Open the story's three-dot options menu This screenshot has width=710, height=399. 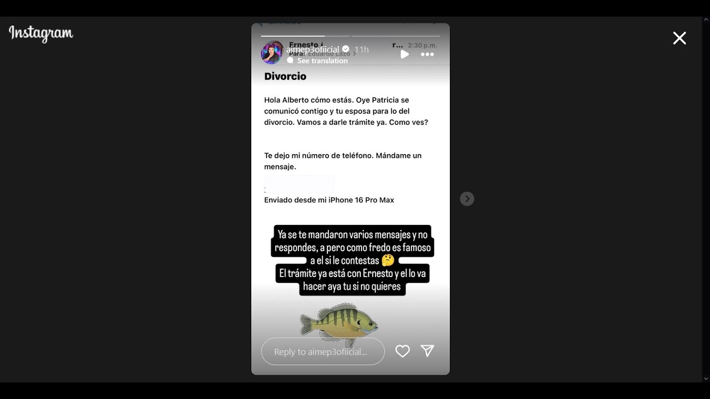pyautogui.click(x=427, y=54)
